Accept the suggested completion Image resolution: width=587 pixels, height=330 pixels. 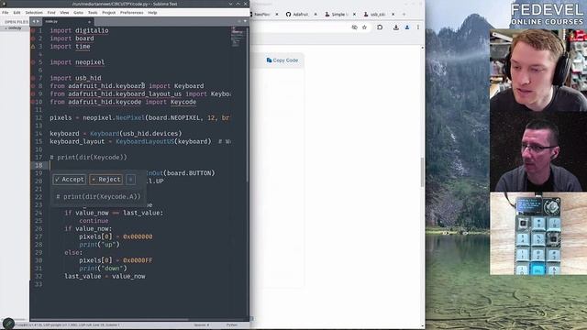click(x=70, y=180)
